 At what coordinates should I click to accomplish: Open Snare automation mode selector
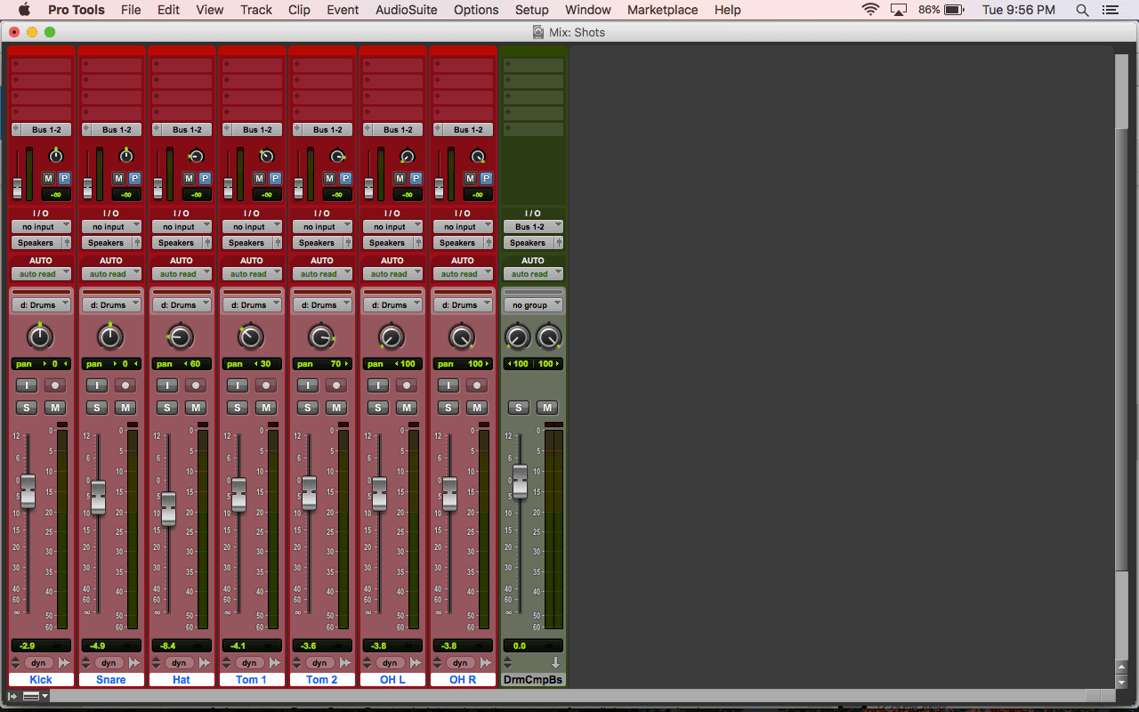point(111,274)
